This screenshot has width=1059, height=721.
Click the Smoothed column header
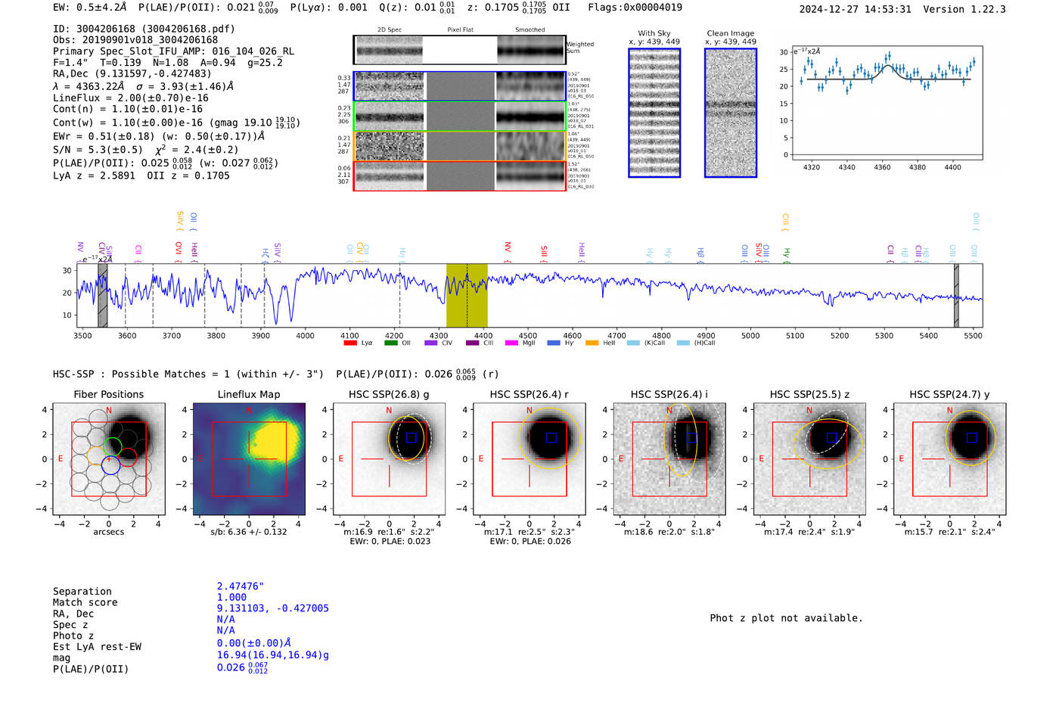point(529,30)
